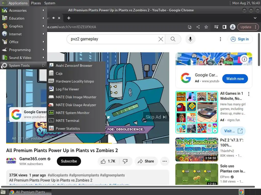Click the #alliceplants hashtag link

point(58,175)
